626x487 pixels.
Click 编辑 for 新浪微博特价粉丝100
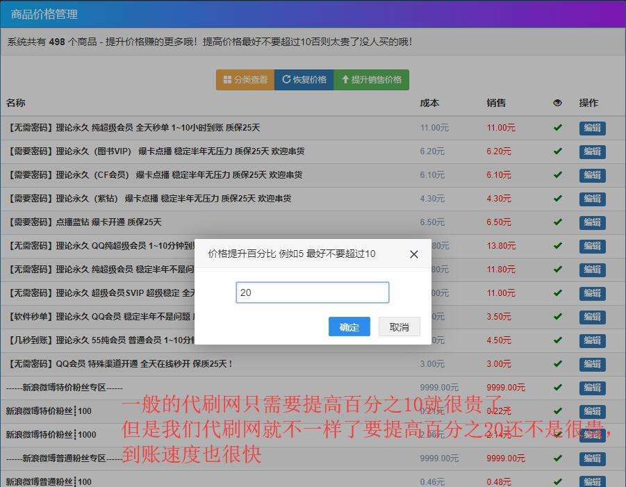(x=592, y=411)
